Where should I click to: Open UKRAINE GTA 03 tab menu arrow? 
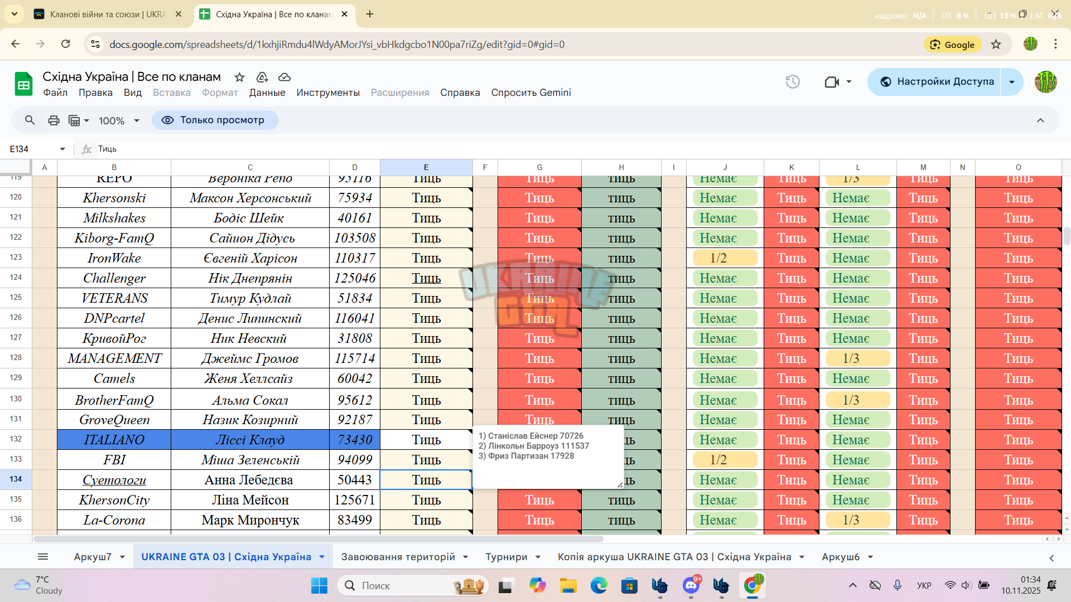coord(322,557)
